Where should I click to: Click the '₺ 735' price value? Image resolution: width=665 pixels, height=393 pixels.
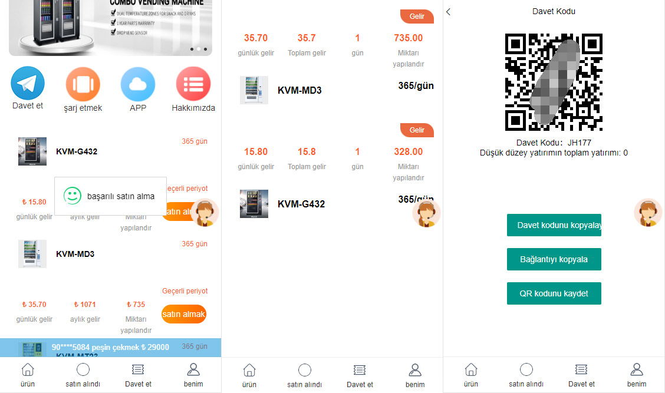(136, 305)
